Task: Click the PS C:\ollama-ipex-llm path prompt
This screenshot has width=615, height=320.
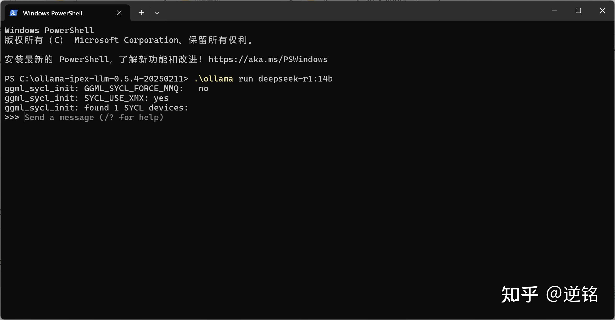Action: point(96,79)
